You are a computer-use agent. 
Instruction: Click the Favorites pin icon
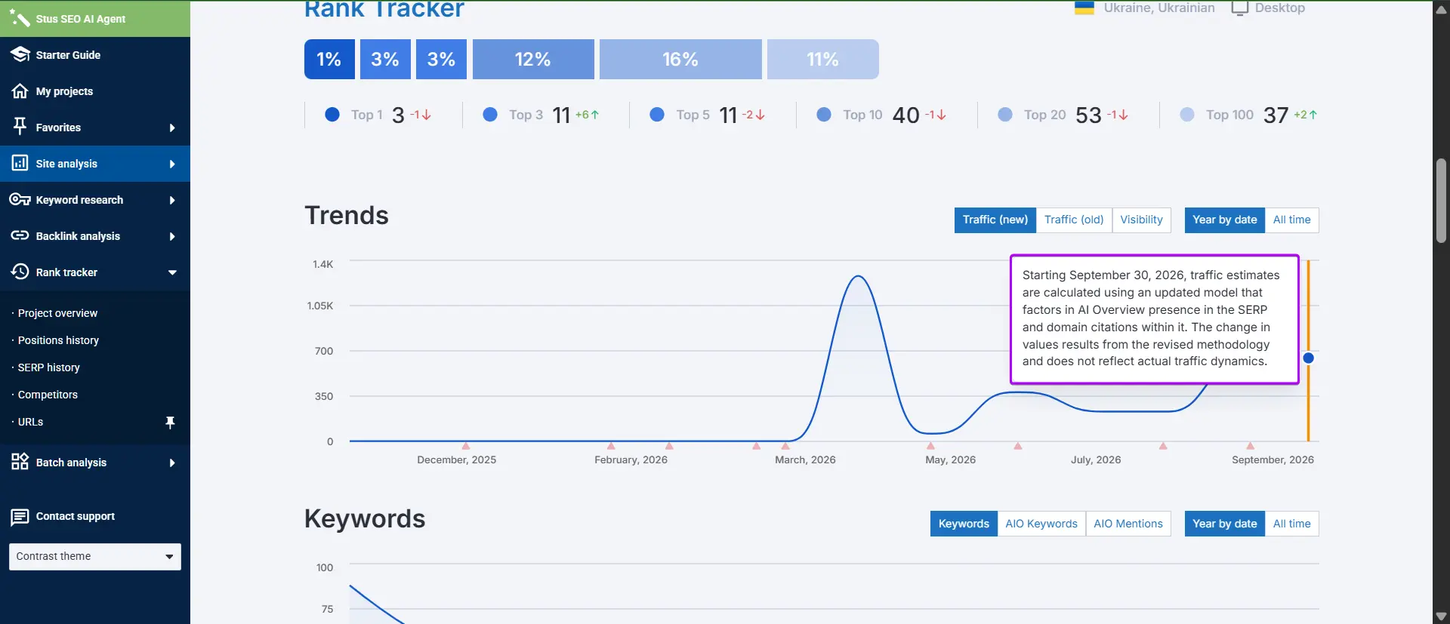(x=20, y=126)
